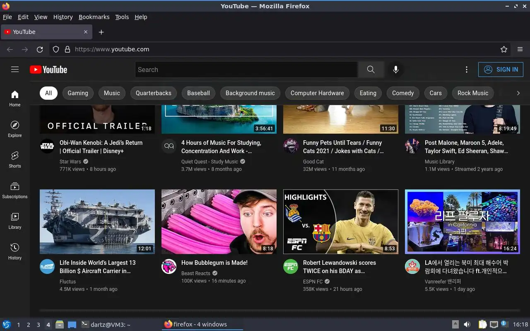Start voice search with the microphone icon
530x331 pixels.
click(x=396, y=70)
